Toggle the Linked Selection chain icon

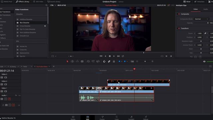[x=109, y=61]
